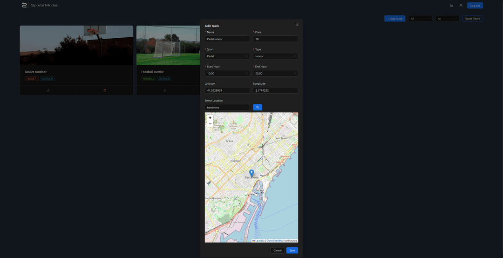
Task: Click the Price input field
Action: 276,39
